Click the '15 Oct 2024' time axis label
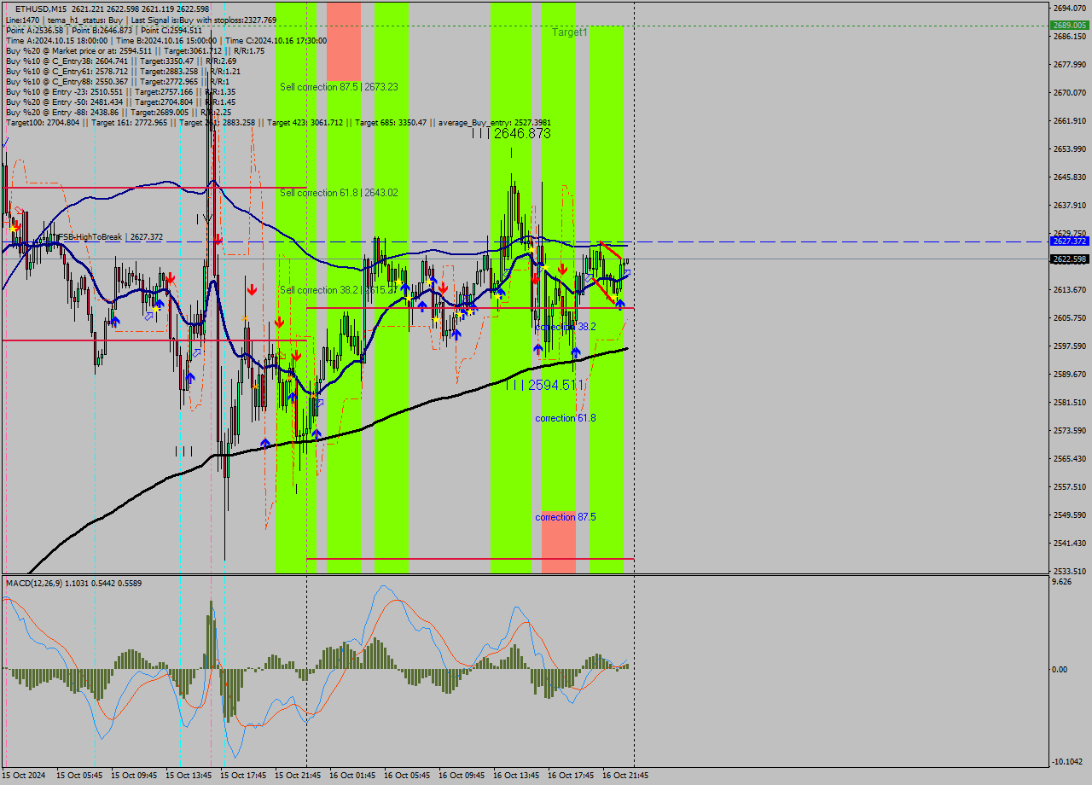Screen dimensions: 1092x785 click(x=23, y=776)
